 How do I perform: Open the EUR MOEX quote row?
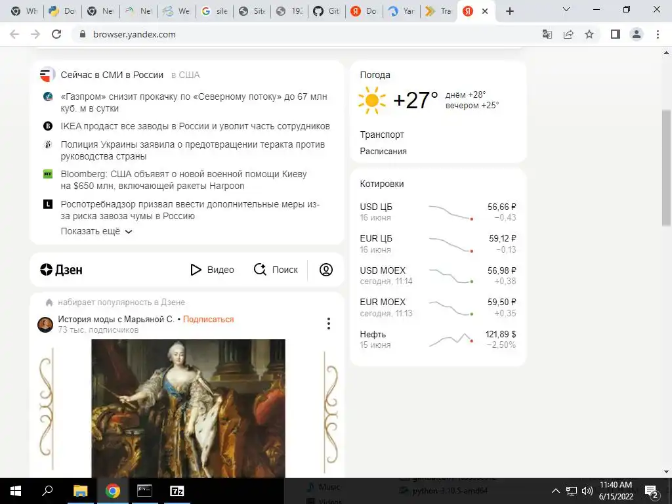coord(438,307)
